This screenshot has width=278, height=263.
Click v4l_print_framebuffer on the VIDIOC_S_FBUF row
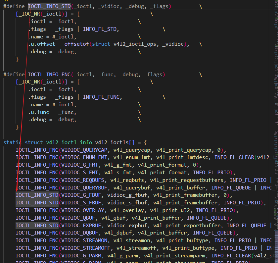tap(185, 203)
